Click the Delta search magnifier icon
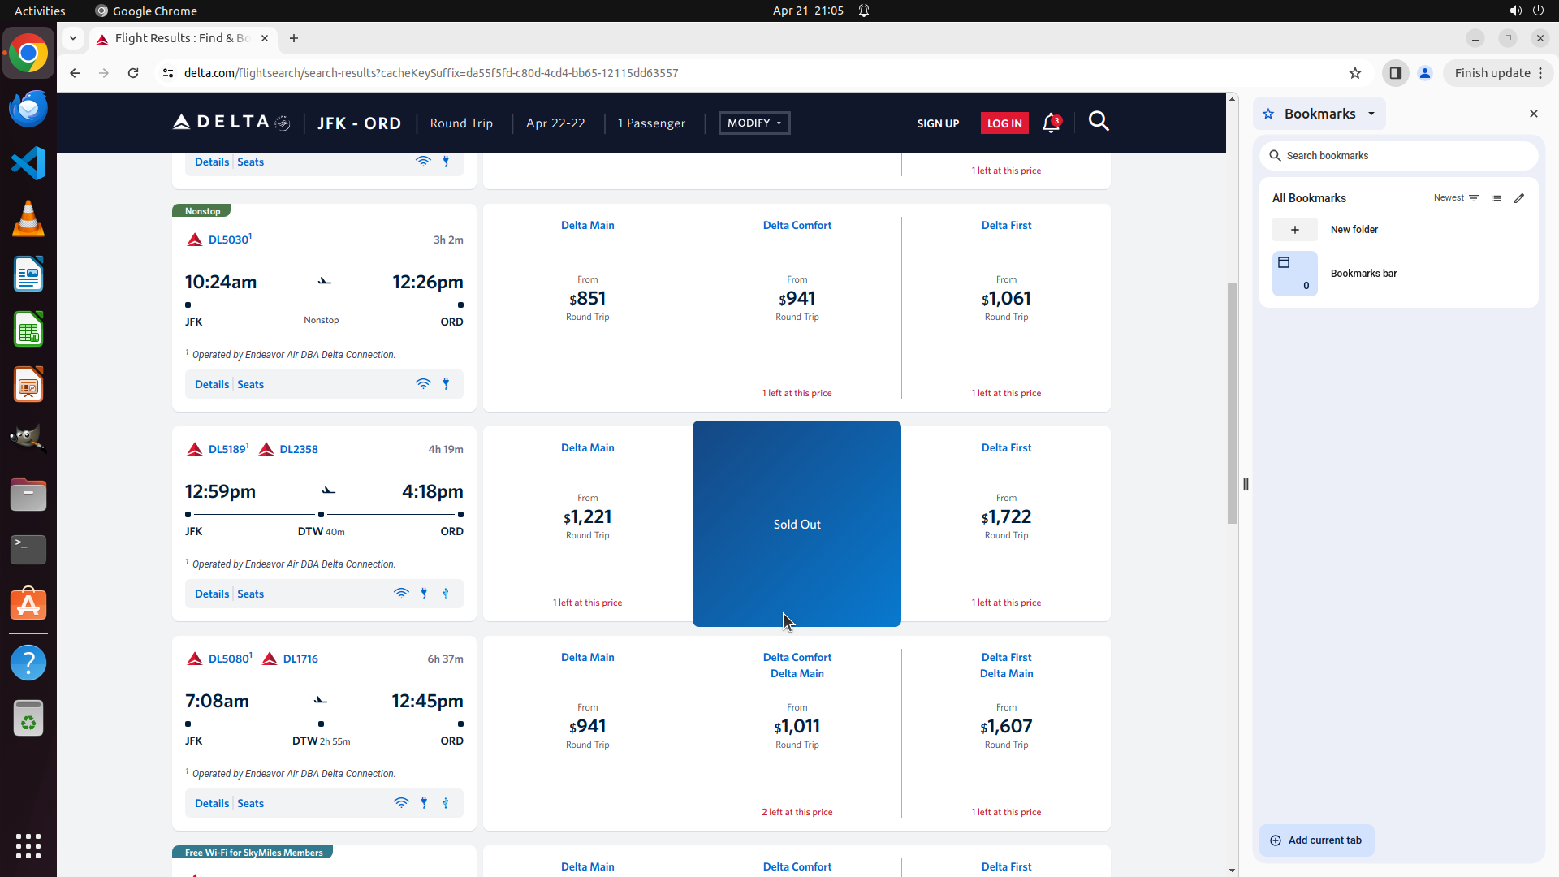This screenshot has height=877, width=1559. 1099,122
